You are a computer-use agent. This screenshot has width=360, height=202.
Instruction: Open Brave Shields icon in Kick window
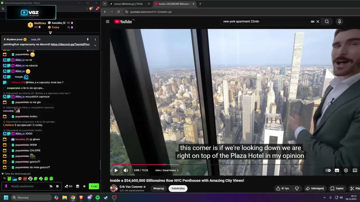point(91,9)
